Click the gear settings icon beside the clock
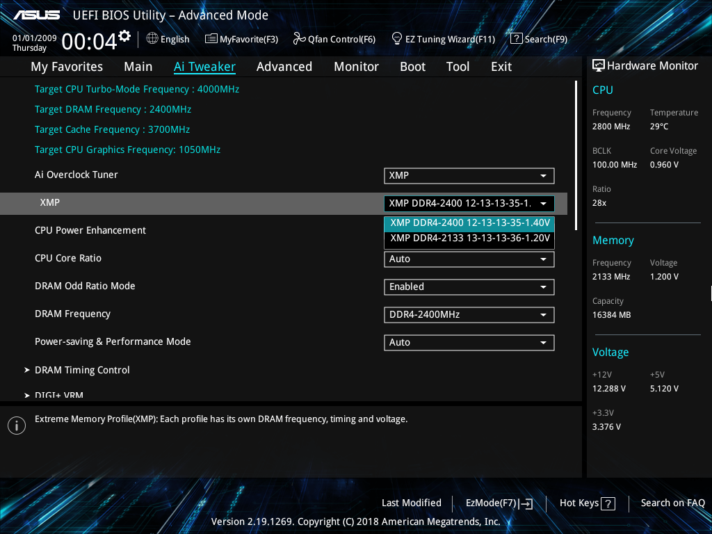 pos(124,36)
